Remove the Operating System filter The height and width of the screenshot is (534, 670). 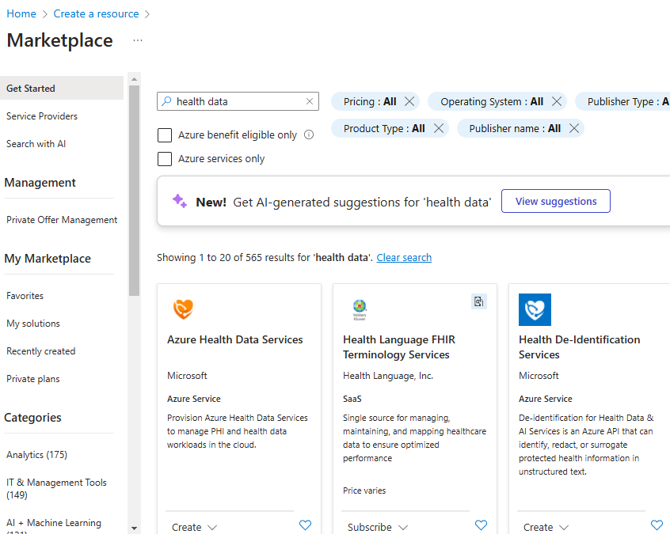tap(557, 101)
